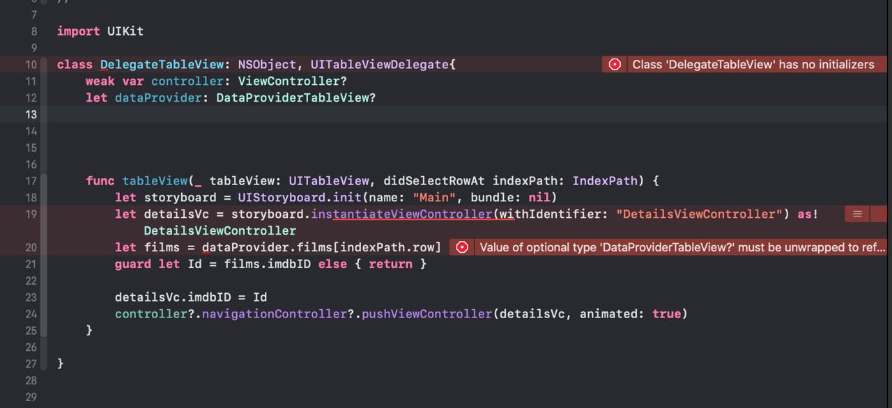Click 'true' literal in animated argument
Image resolution: width=892 pixels, height=408 pixels.
[666, 314]
